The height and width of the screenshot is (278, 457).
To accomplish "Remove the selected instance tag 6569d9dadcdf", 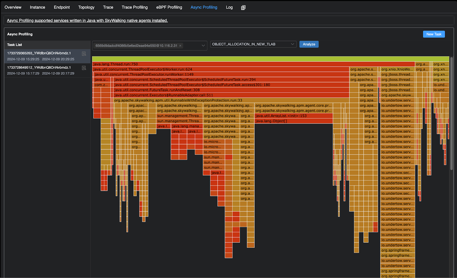I will point(180,46).
